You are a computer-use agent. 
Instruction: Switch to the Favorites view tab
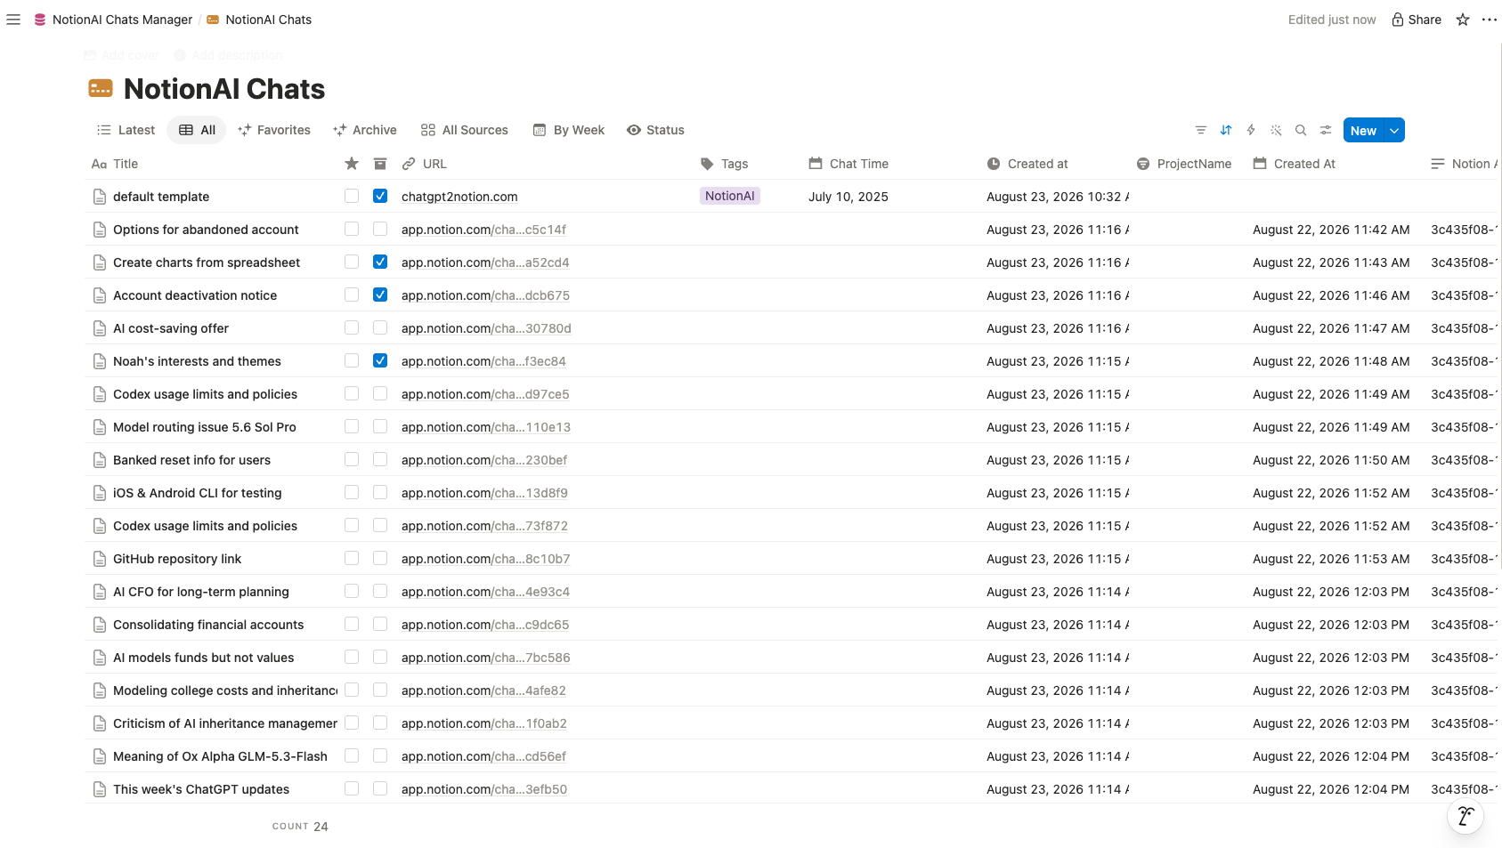pos(274,130)
